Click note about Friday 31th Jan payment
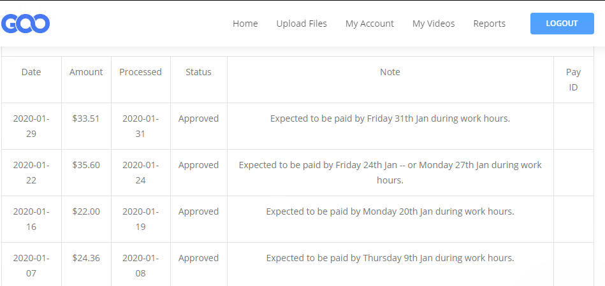The height and width of the screenshot is (286, 605). (x=390, y=118)
